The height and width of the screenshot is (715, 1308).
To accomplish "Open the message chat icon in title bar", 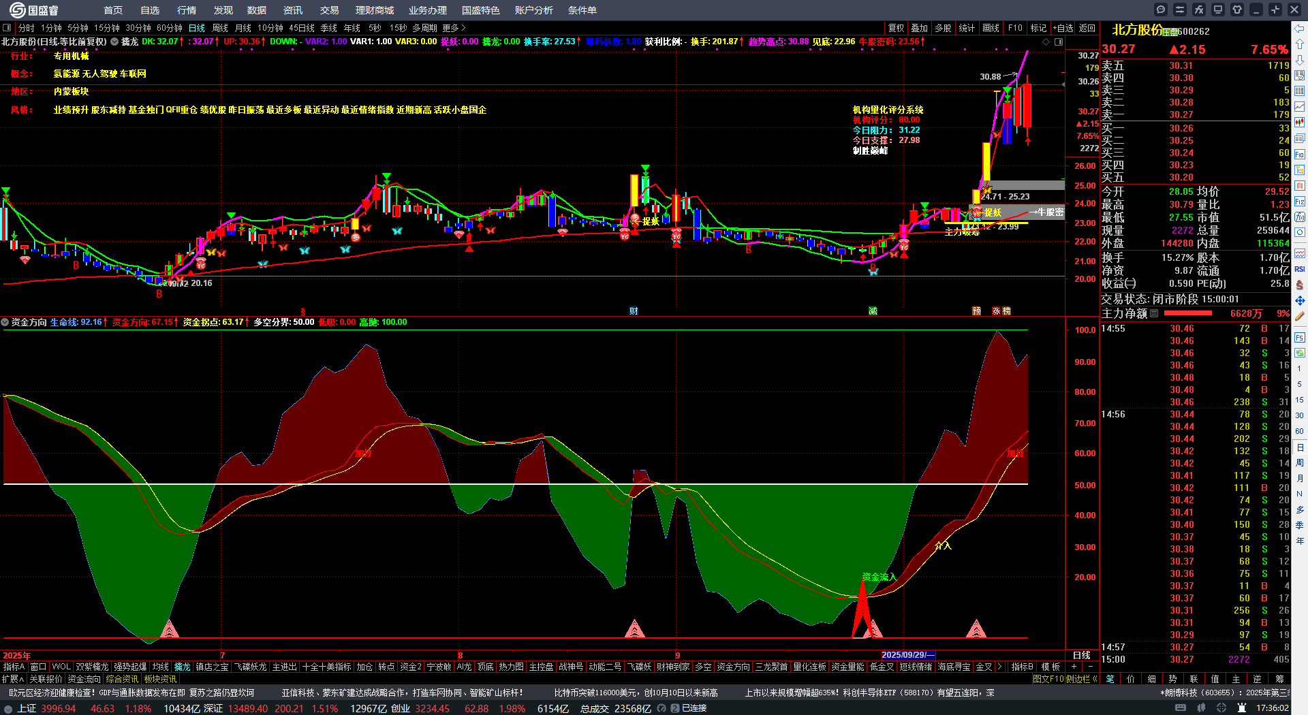I will point(1161,10).
